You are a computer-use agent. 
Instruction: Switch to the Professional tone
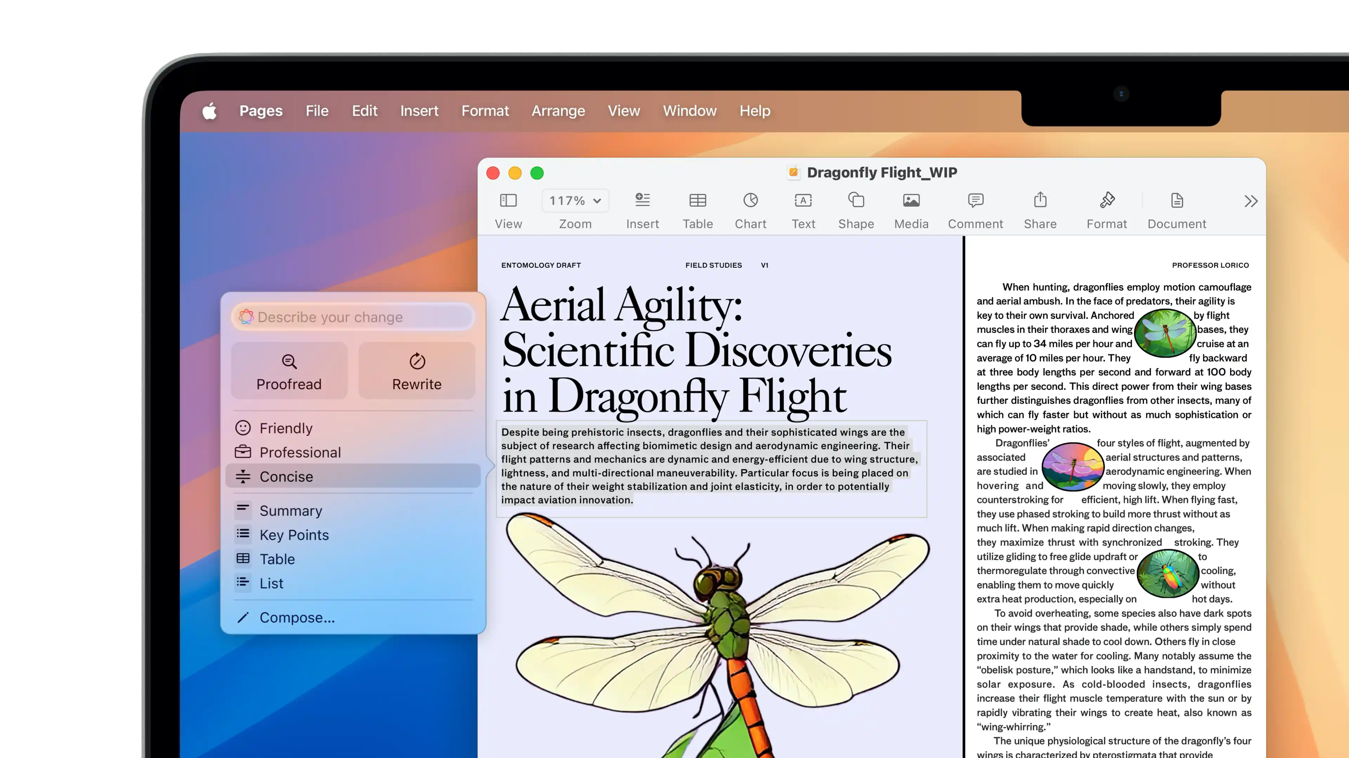pyautogui.click(x=300, y=452)
